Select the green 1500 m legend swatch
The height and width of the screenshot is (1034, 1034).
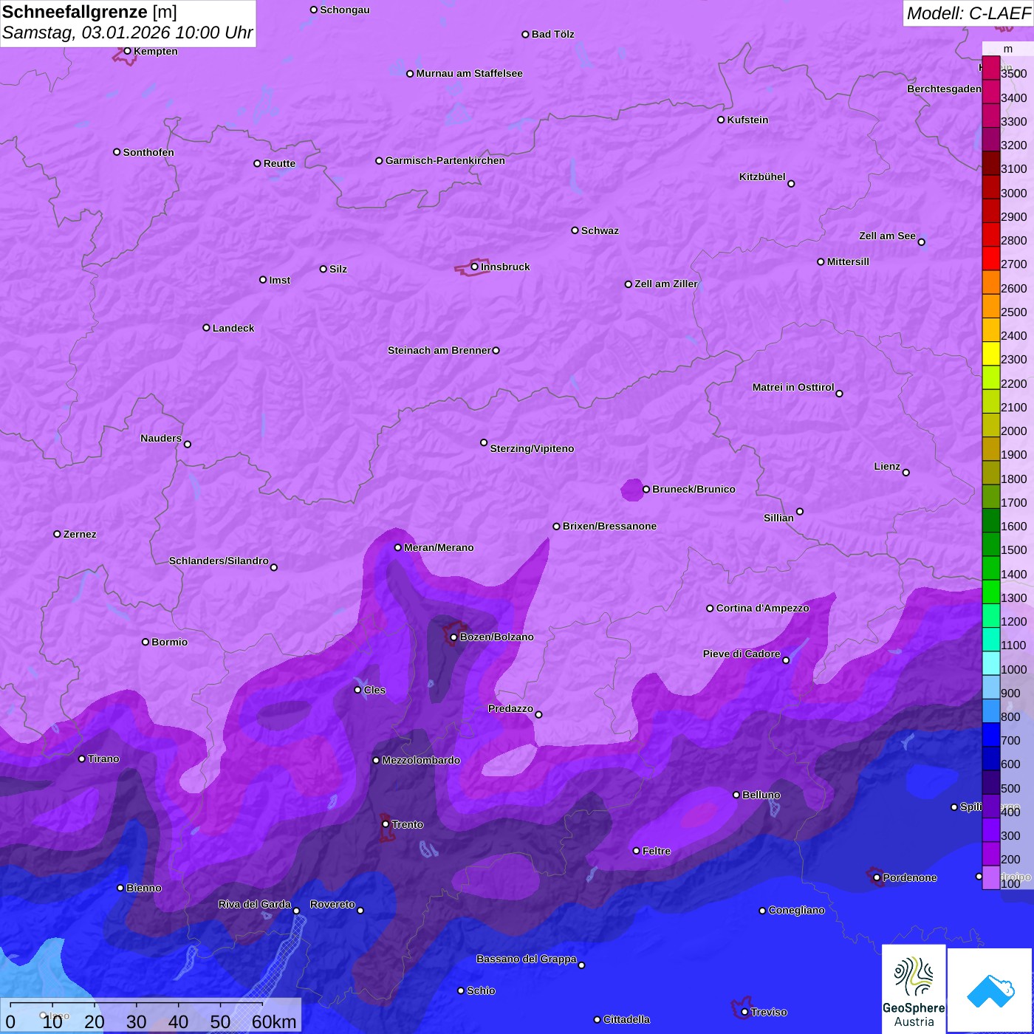[x=990, y=544]
